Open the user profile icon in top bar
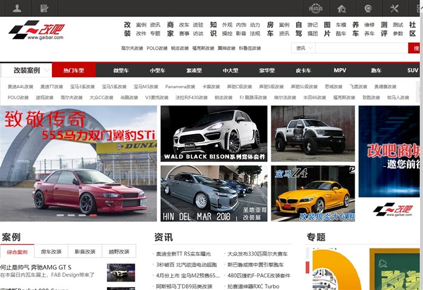Viewport: 423px width, 290px height. [17, 8]
